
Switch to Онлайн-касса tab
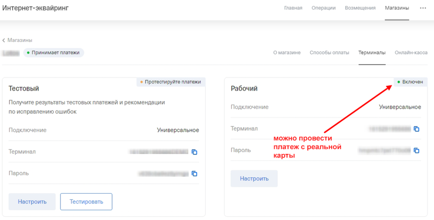411,53
